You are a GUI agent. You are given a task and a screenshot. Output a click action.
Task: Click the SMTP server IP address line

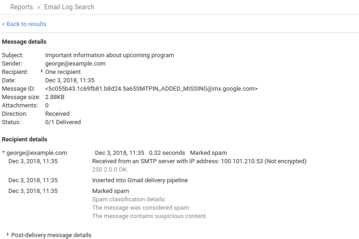click(x=199, y=161)
